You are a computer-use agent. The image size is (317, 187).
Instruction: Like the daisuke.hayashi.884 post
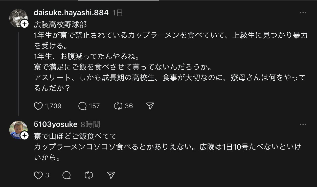38,106
